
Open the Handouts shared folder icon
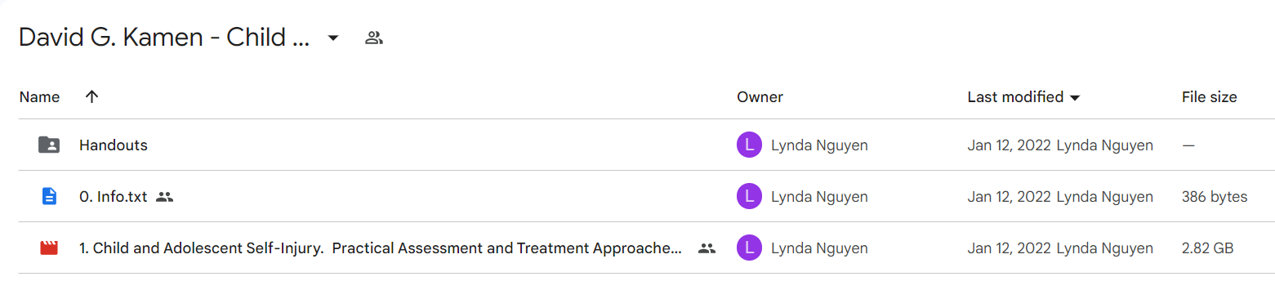49,145
